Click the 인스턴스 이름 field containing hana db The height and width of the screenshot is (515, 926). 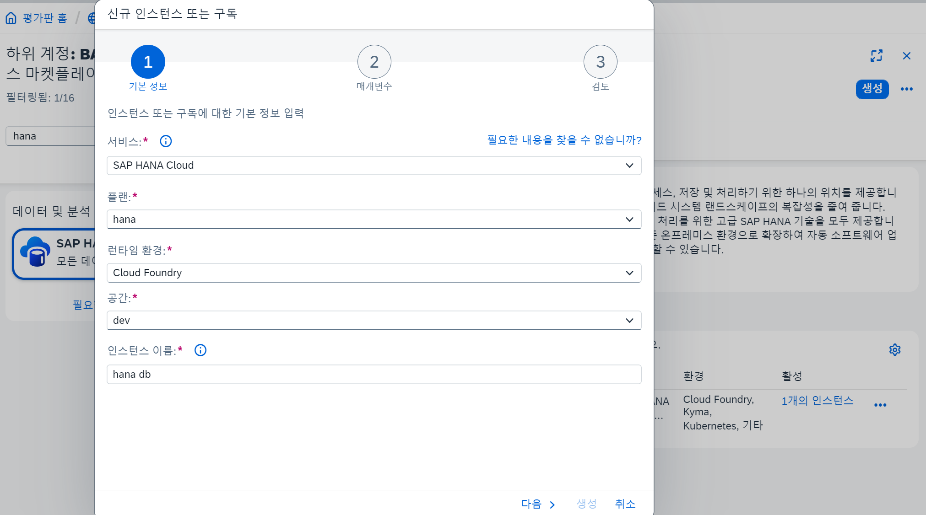coord(374,375)
